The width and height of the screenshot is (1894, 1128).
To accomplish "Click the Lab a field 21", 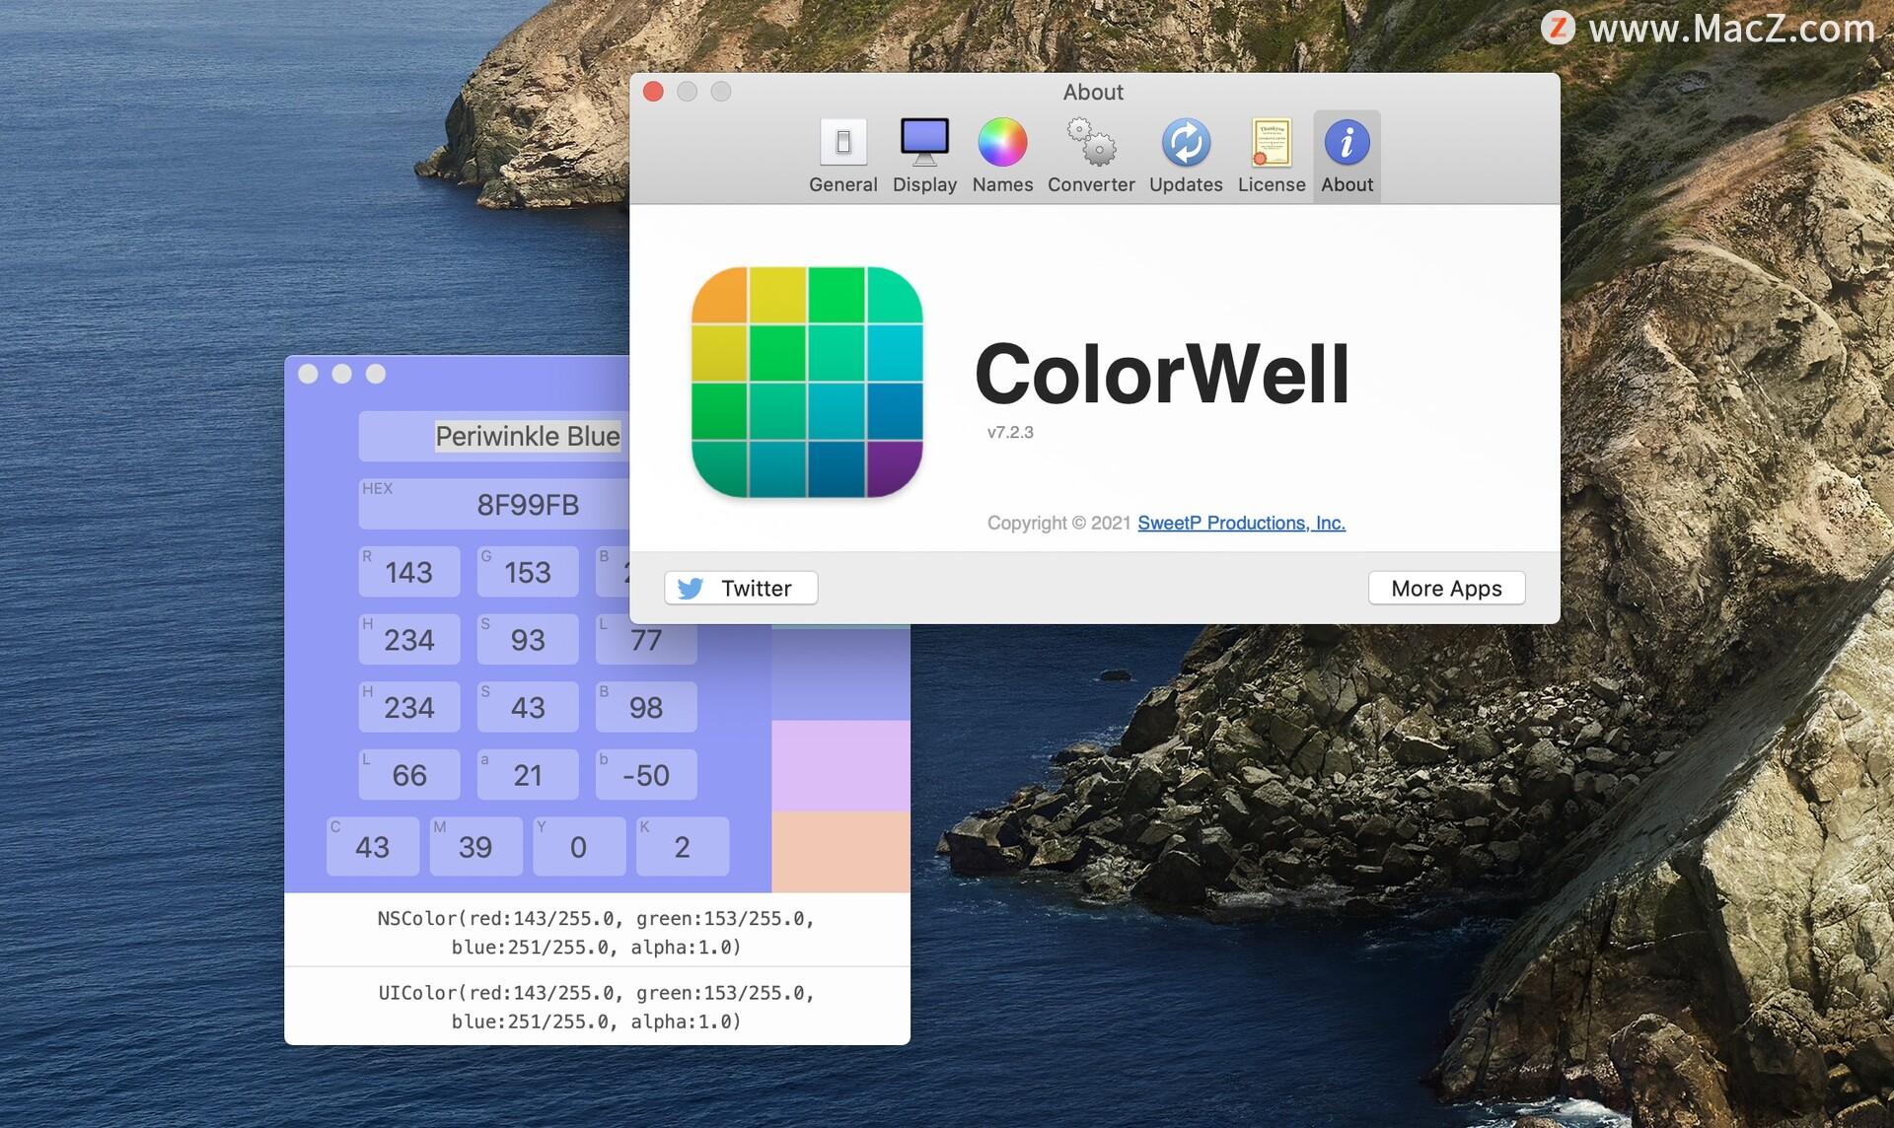I will pyautogui.click(x=528, y=775).
